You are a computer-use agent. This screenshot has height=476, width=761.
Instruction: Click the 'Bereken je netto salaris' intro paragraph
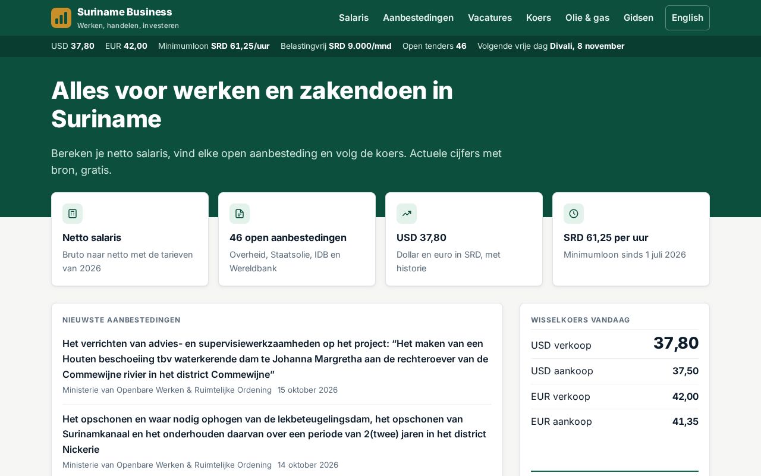coord(276,161)
